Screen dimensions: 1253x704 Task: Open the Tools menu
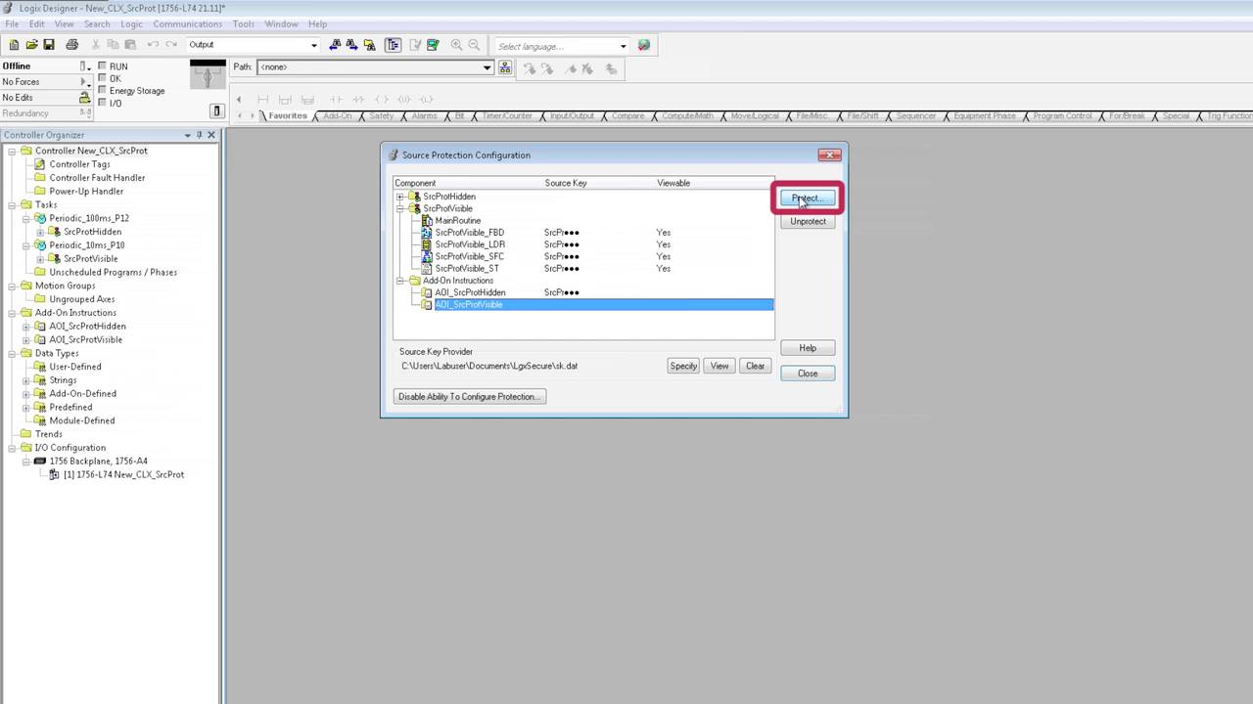coord(244,23)
